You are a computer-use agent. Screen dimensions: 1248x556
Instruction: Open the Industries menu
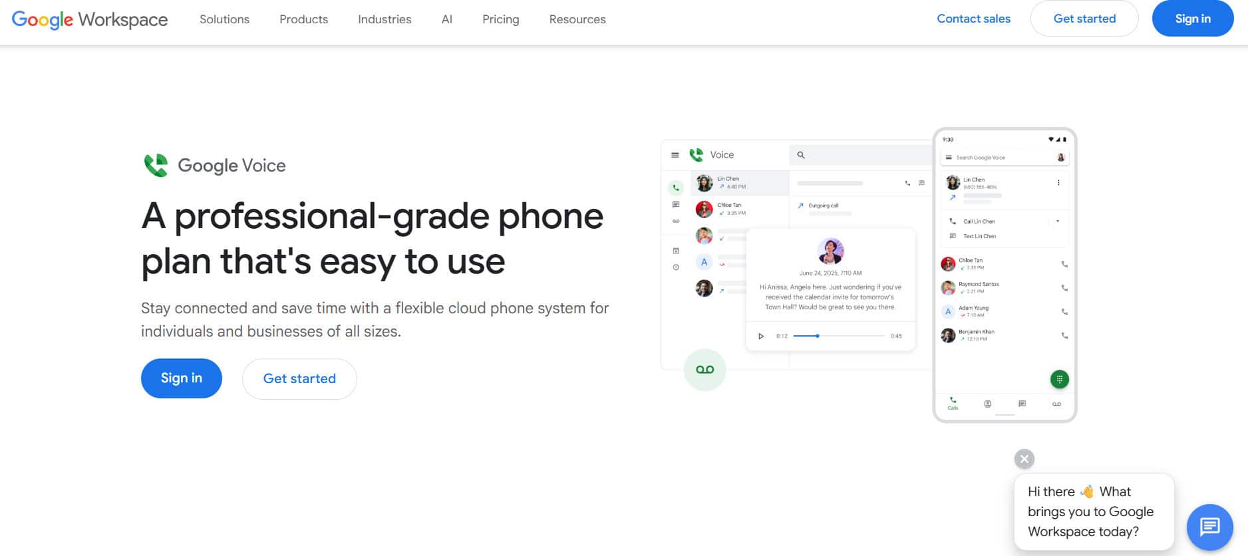click(385, 19)
